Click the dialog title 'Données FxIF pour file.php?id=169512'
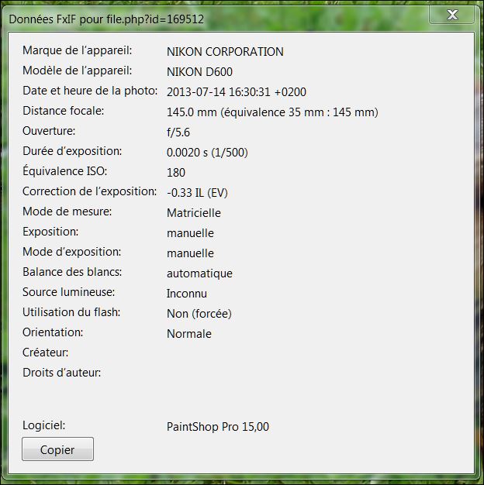The height and width of the screenshot is (485, 484). [106, 19]
